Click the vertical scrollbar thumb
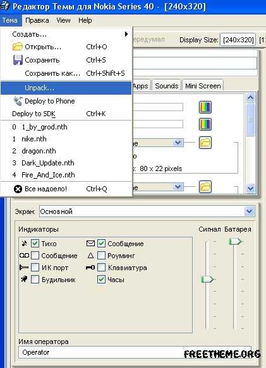 coord(250,119)
